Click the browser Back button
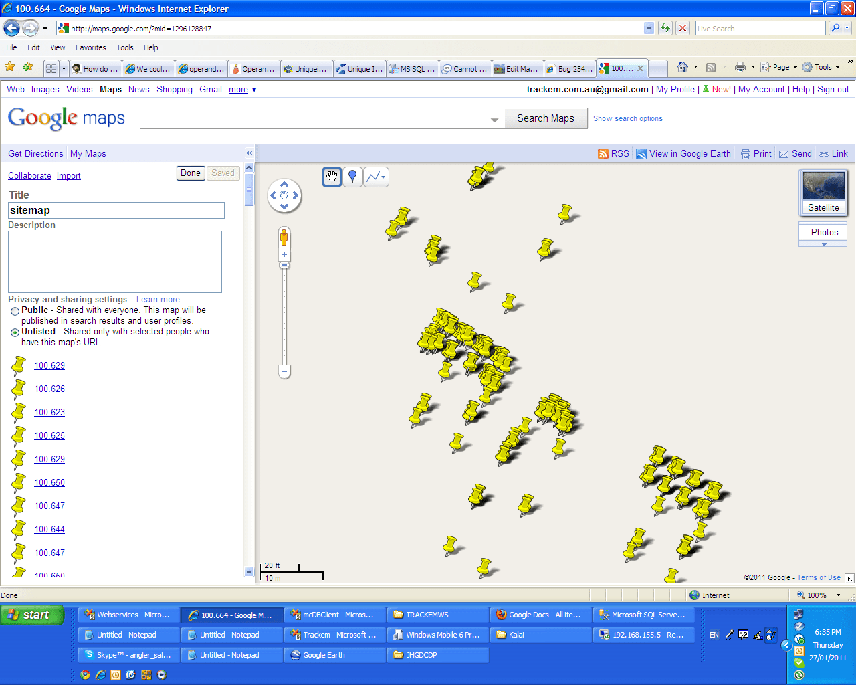The height and width of the screenshot is (685, 856). (x=11, y=28)
